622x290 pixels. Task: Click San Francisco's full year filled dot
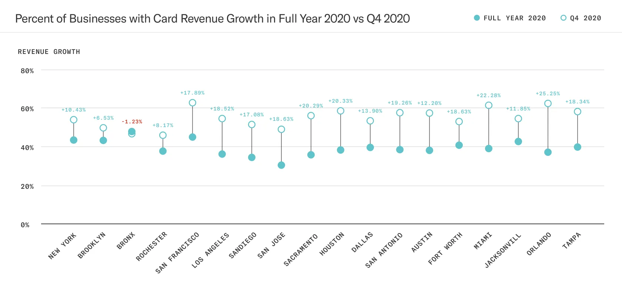[193, 137]
